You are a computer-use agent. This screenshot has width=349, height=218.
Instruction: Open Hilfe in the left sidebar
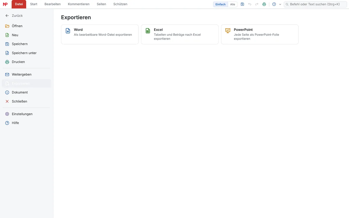point(26,123)
